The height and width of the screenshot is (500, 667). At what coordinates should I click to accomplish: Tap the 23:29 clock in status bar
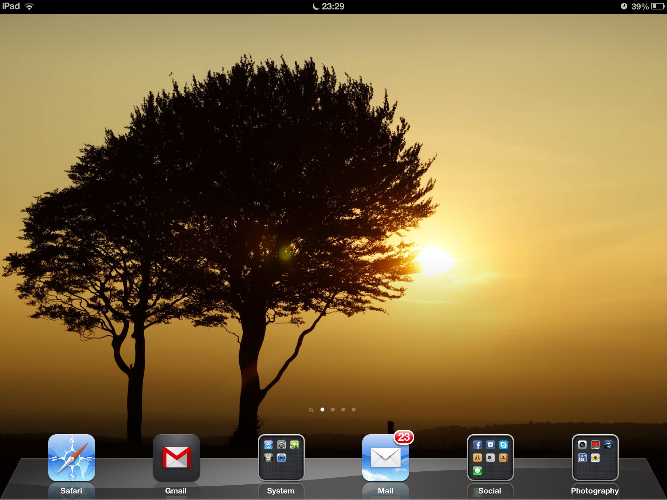(x=333, y=6)
